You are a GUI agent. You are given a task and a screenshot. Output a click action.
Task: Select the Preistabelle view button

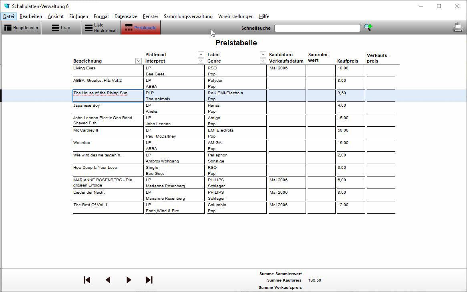(141, 28)
